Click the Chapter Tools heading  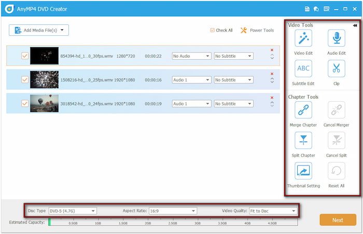click(x=303, y=97)
